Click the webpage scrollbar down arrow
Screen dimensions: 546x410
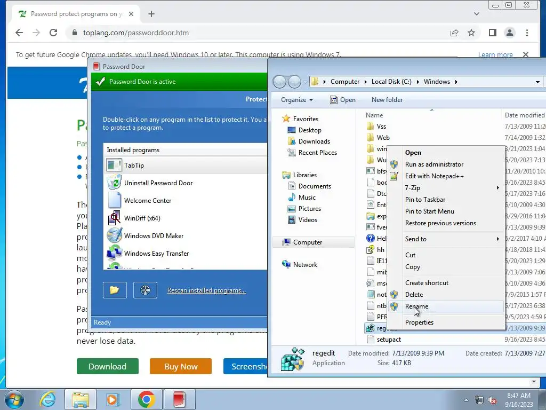pos(533,382)
